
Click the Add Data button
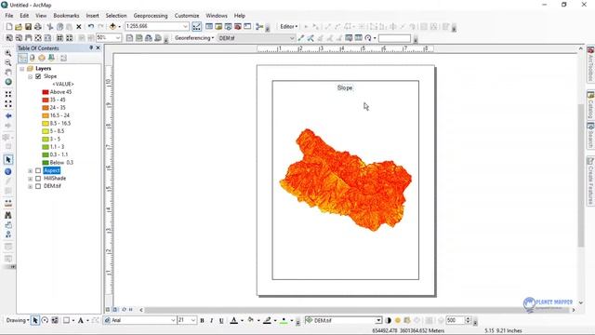tap(112, 27)
